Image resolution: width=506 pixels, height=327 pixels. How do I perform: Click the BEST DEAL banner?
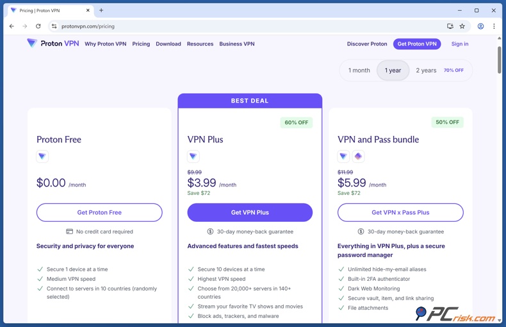tap(250, 101)
